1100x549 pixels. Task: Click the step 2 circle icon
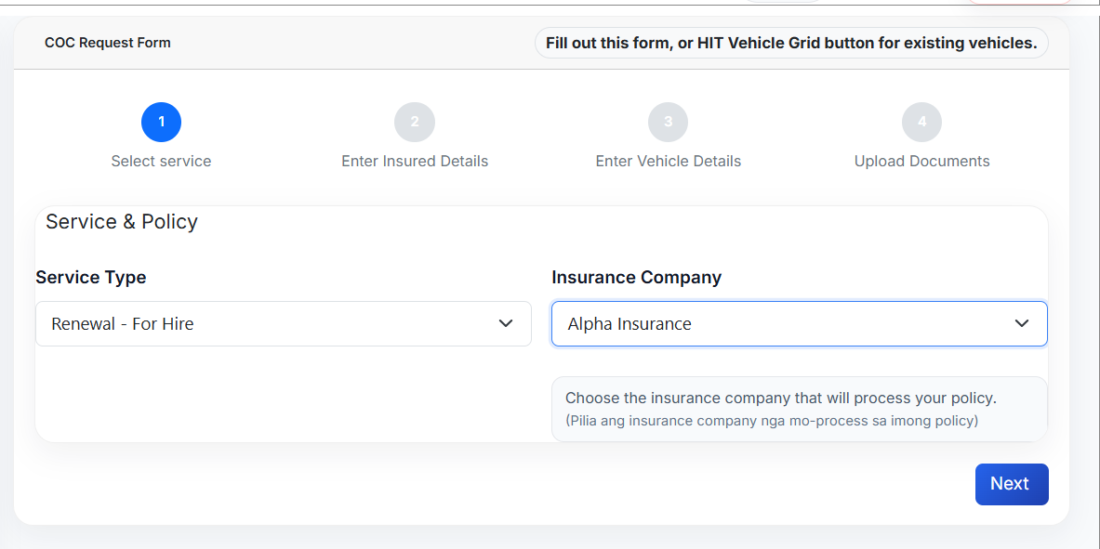coord(415,122)
